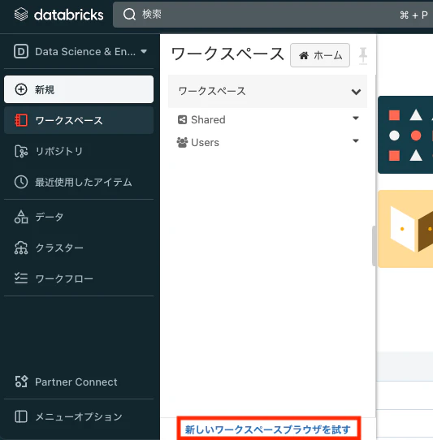
Task: Select the Shared folder row
Action: (x=267, y=120)
